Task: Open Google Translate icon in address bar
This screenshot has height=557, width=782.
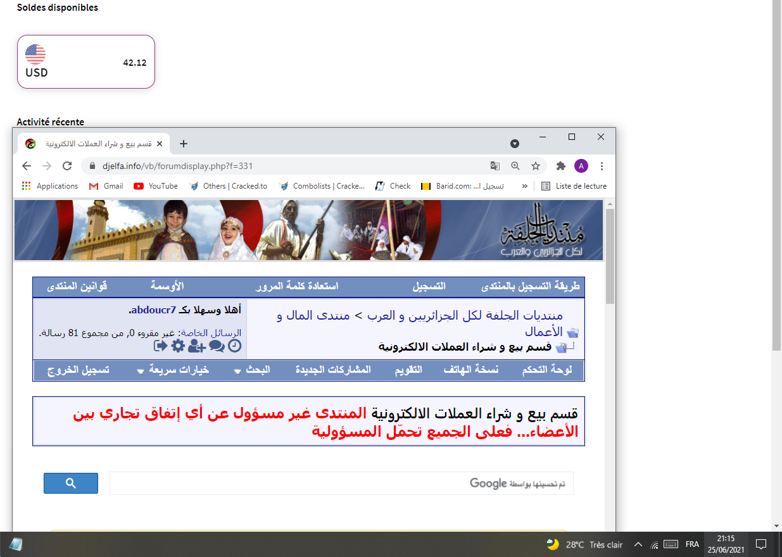Action: point(495,166)
